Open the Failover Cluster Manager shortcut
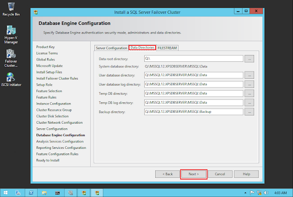Image resolution: width=293 pixels, height=197 pixels. [x=11, y=58]
